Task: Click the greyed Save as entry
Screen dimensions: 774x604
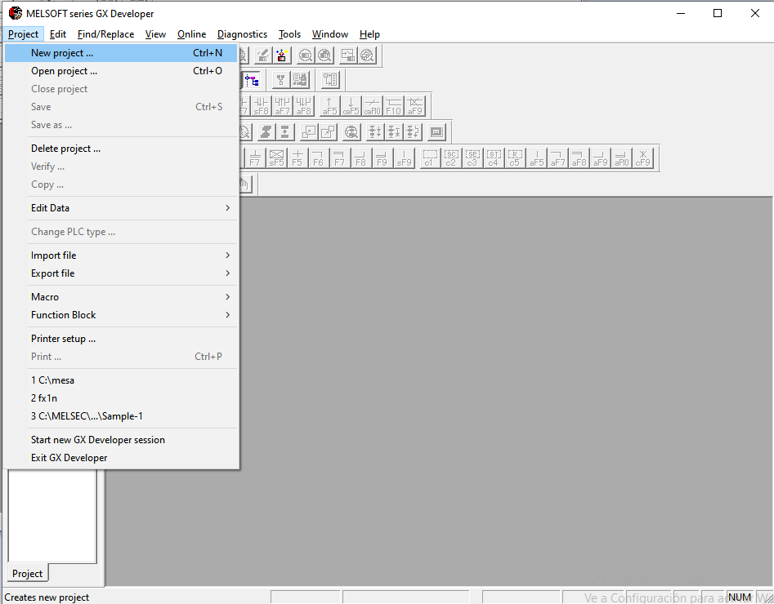Action: pyautogui.click(x=121, y=125)
